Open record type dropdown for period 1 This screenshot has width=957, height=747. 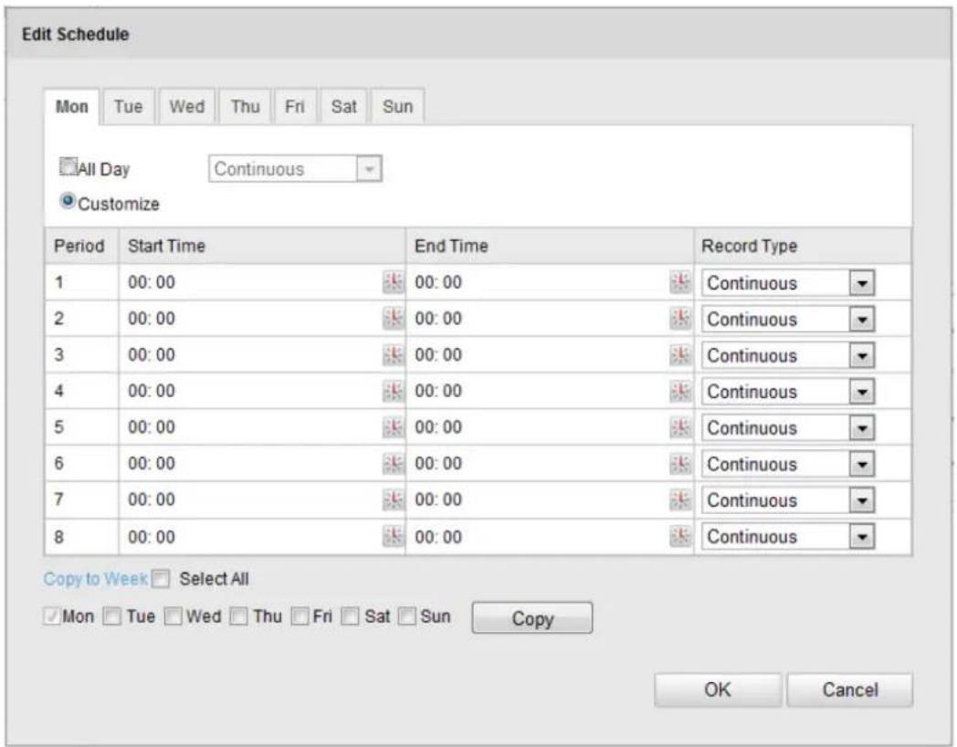(x=788, y=283)
